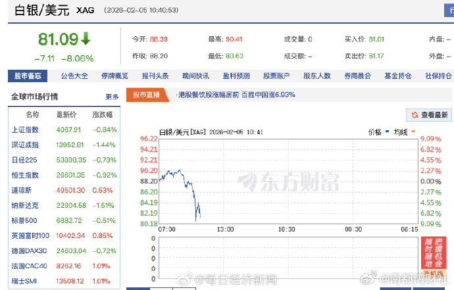
Task: Click the 0.85% change for 英国富时100
Action: [x=103, y=235]
